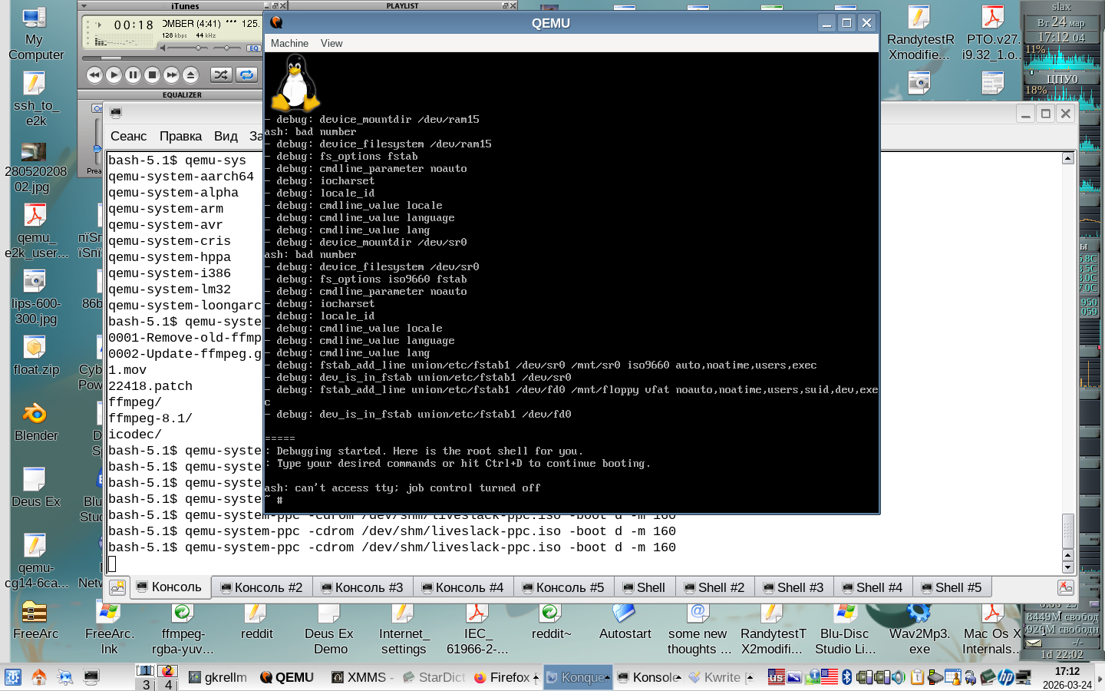Open the My Computer desktop icon

click(x=35, y=35)
